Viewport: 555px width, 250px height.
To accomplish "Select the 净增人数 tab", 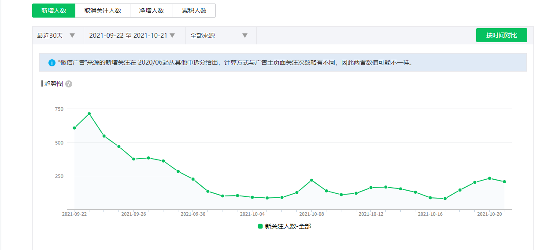I will point(152,11).
